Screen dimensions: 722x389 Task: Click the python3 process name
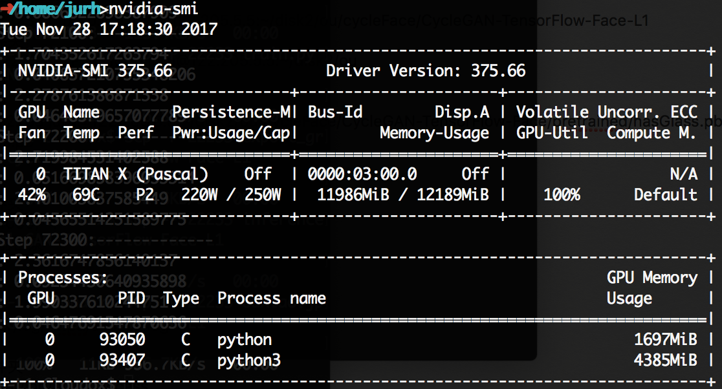(249, 360)
